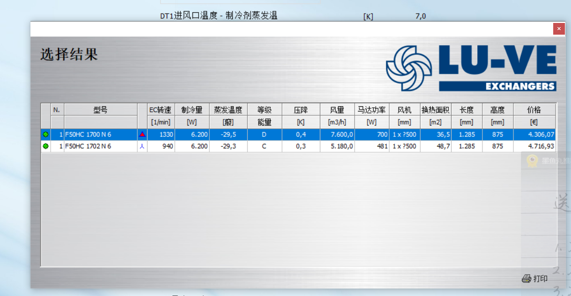
Task: Select the 长度 column header
Action: click(x=467, y=110)
